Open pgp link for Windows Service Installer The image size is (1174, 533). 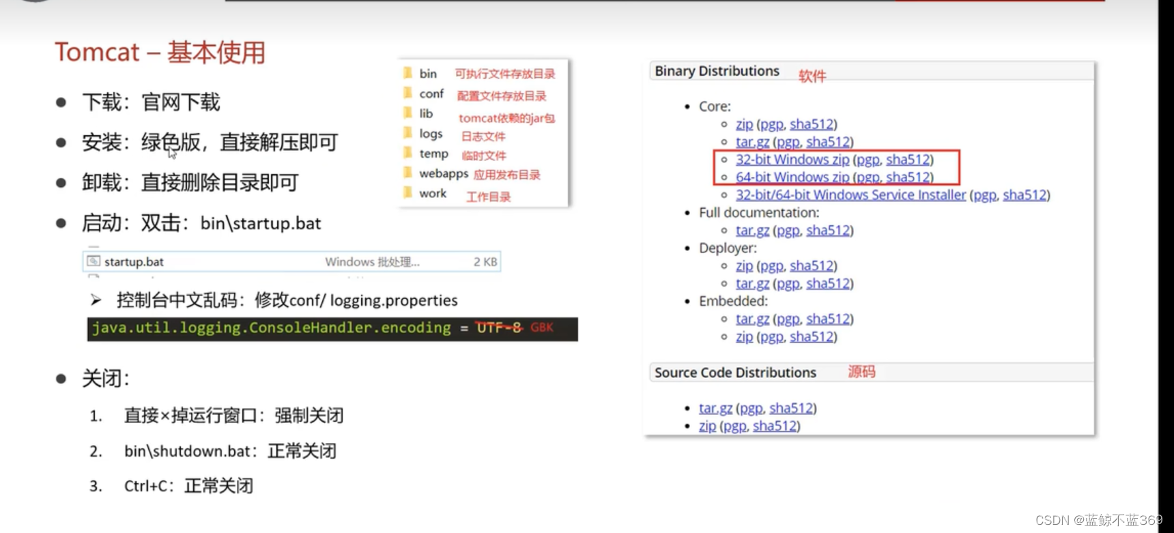click(985, 196)
